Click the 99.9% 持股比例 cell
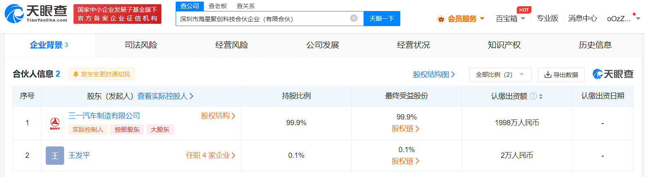The width and height of the screenshot is (645, 177). pos(296,123)
